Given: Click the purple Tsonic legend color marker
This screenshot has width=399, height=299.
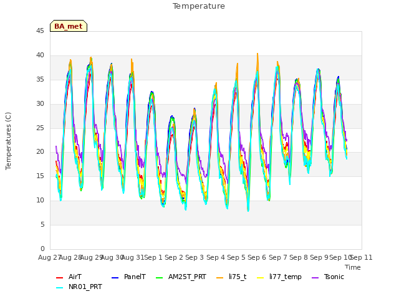Looking at the screenshot, I should click(x=315, y=278).
